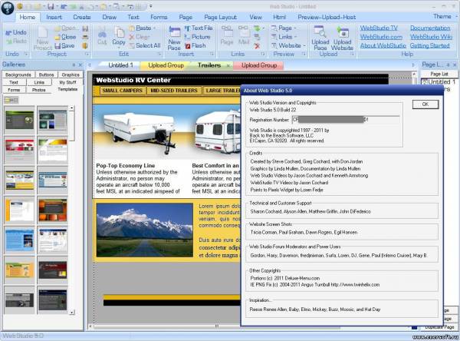Click the Upload Website icon
The height and width of the screenshot is (341, 460).
[342, 38]
